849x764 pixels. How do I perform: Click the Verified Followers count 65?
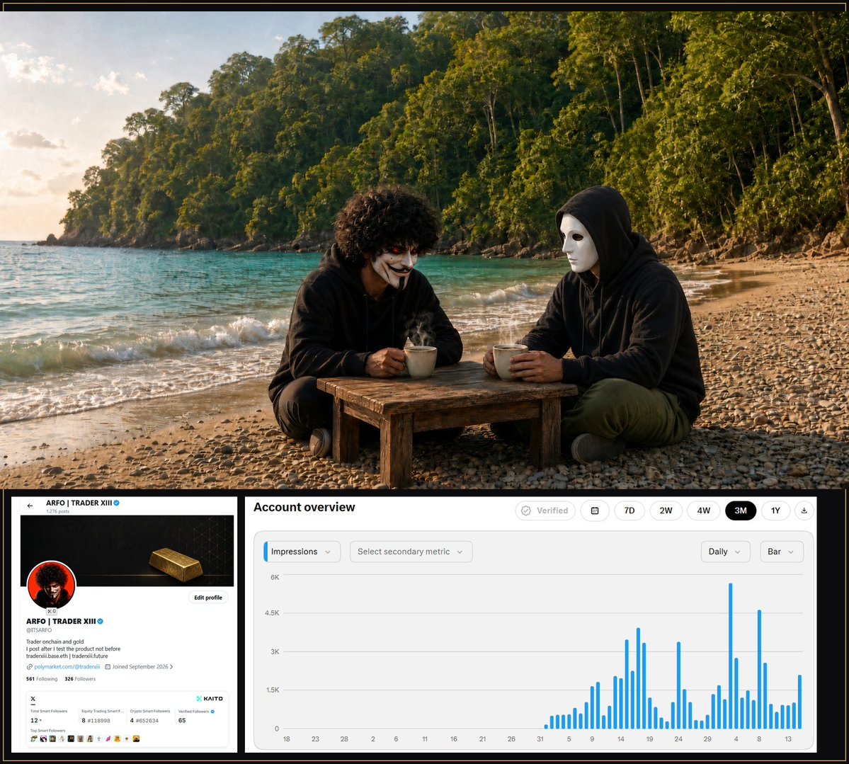point(182,721)
